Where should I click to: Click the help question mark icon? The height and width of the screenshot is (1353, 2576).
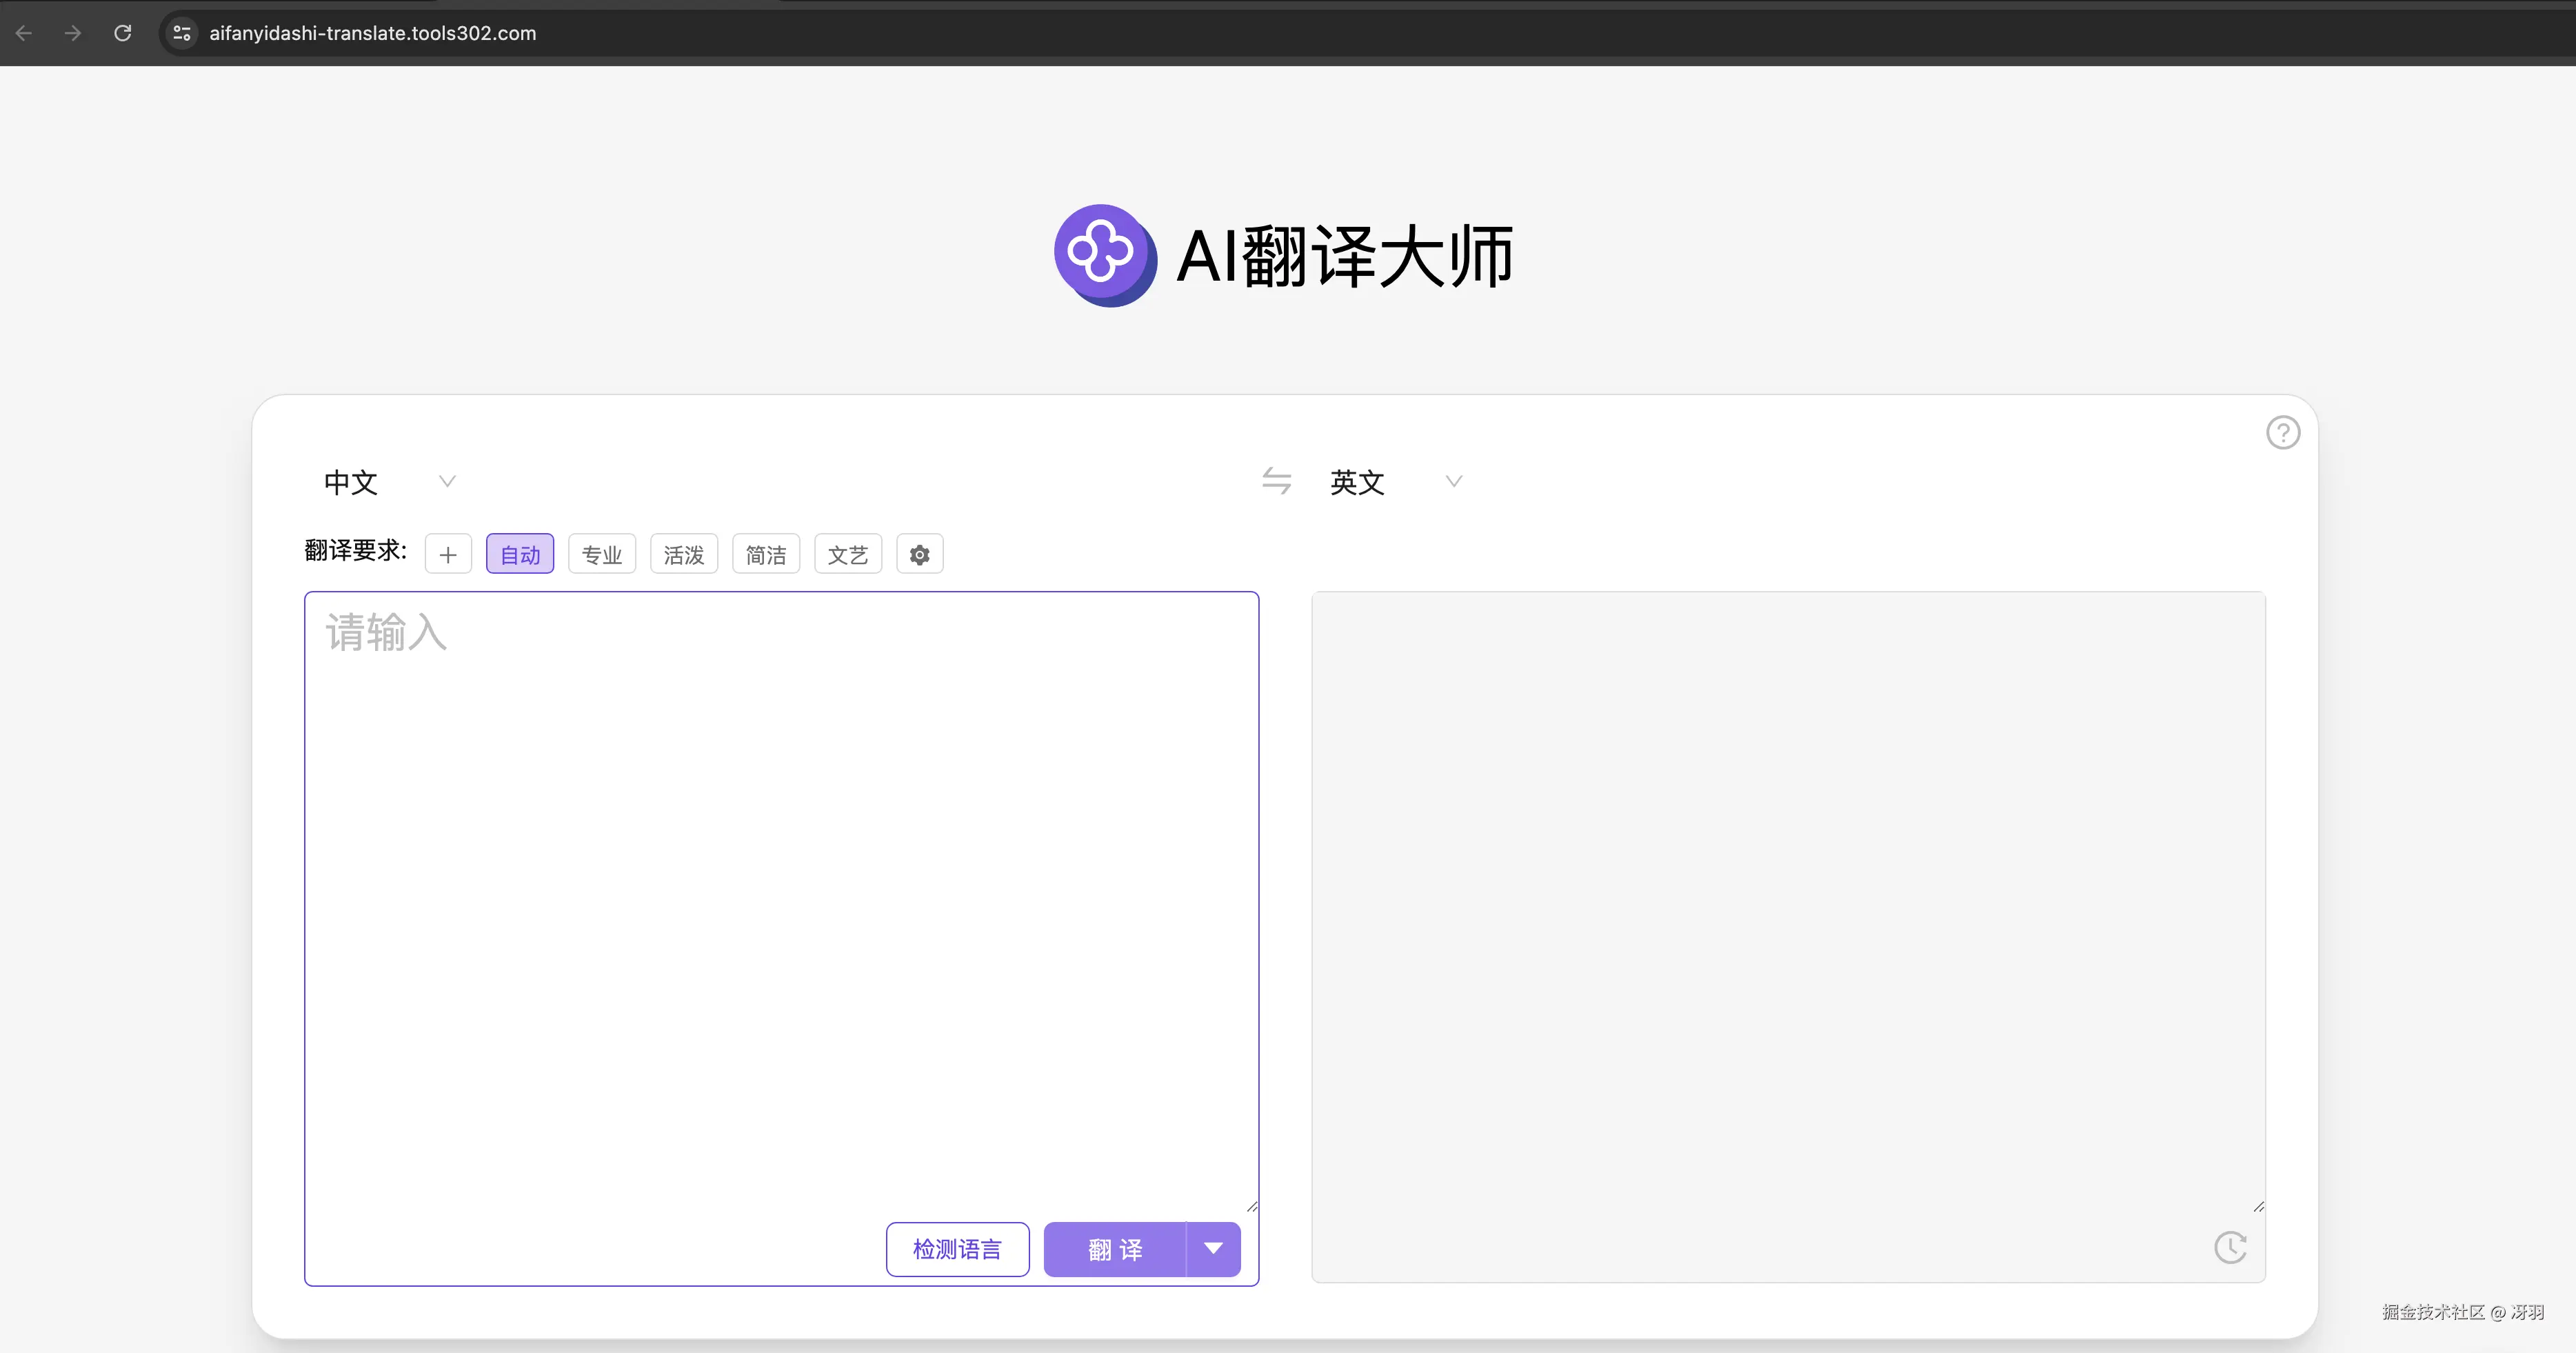tap(2282, 433)
